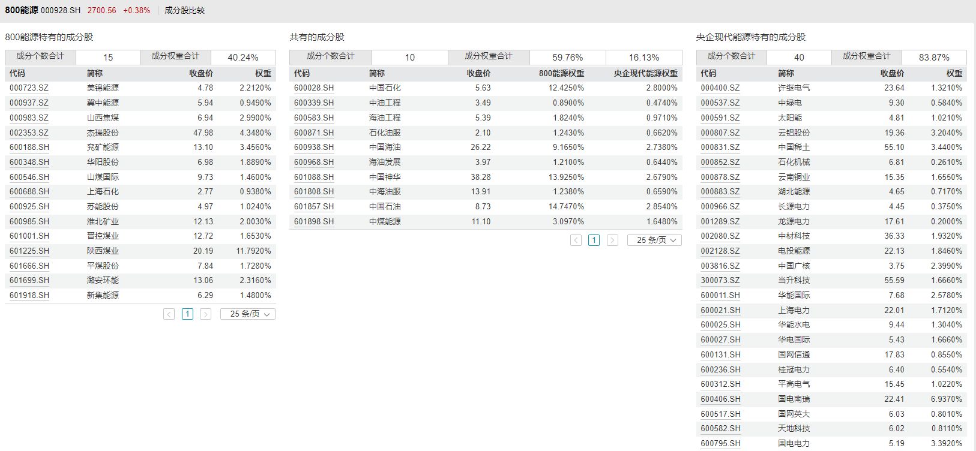
Task: Go to previous page in 800能源特有 table
Action: (169, 314)
